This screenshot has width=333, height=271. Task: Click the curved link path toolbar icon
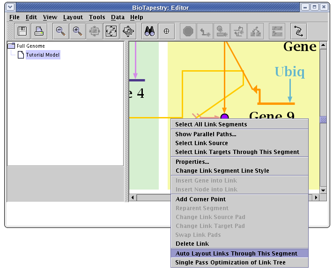point(298,31)
